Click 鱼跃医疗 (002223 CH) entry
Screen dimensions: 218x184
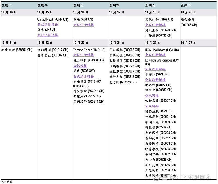point(161,133)
